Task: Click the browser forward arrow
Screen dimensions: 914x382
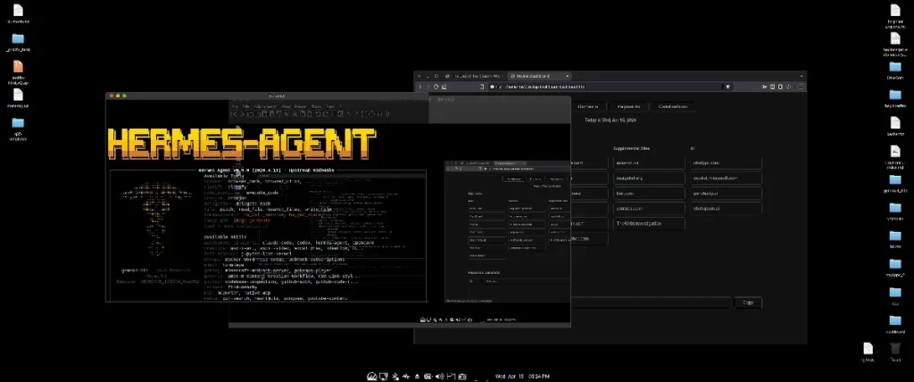Action: tap(428, 87)
